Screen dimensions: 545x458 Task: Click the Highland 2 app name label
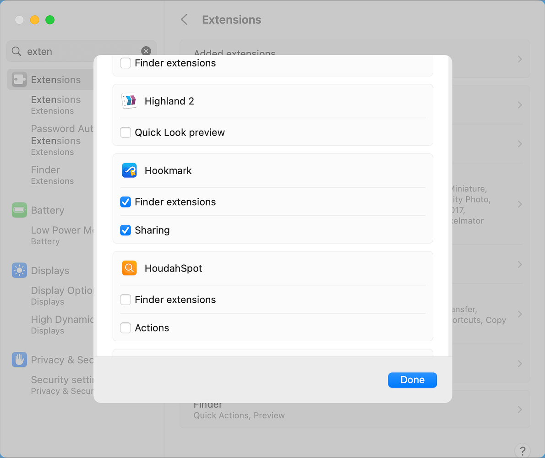point(169,101)
